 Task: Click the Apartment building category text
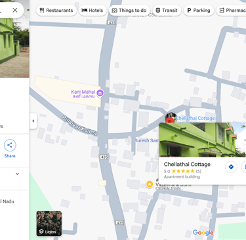point(182,176)
